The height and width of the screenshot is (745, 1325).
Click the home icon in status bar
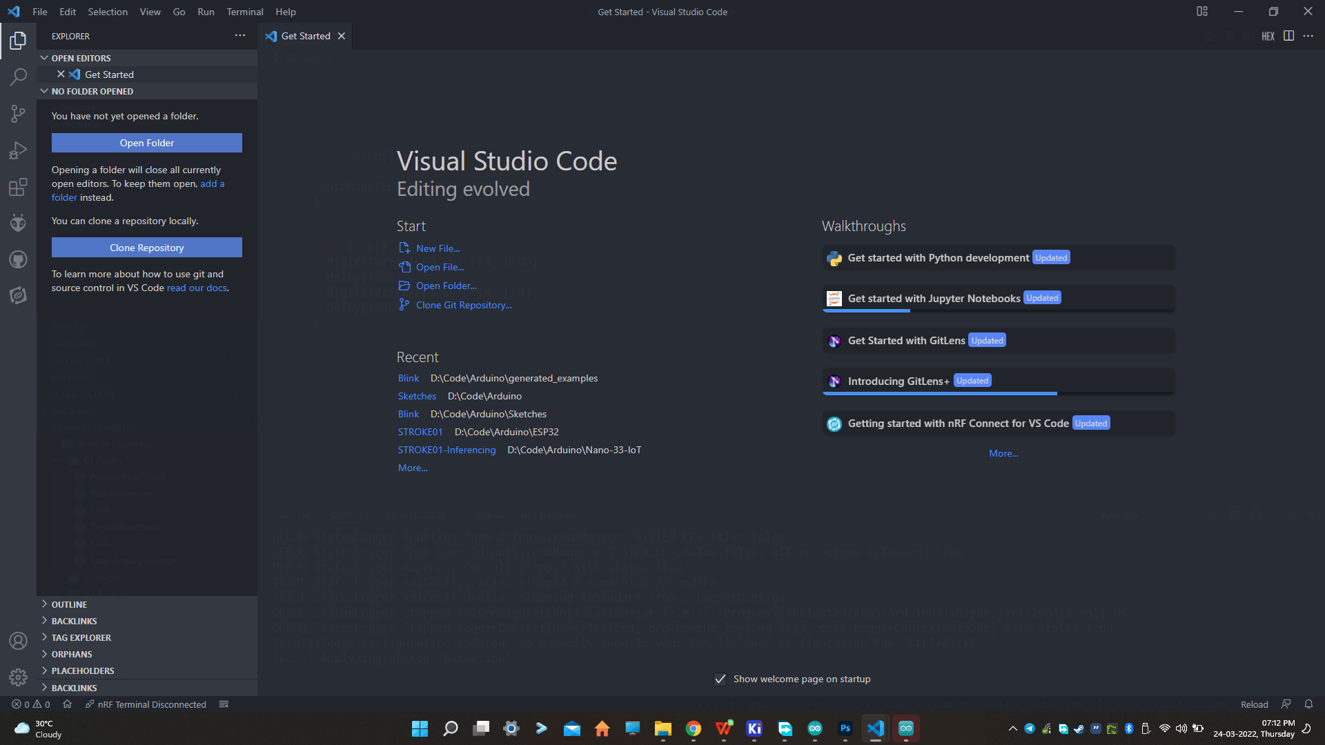67,704
